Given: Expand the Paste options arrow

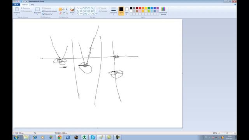Looking at the screenshot, I should (17, 14).
